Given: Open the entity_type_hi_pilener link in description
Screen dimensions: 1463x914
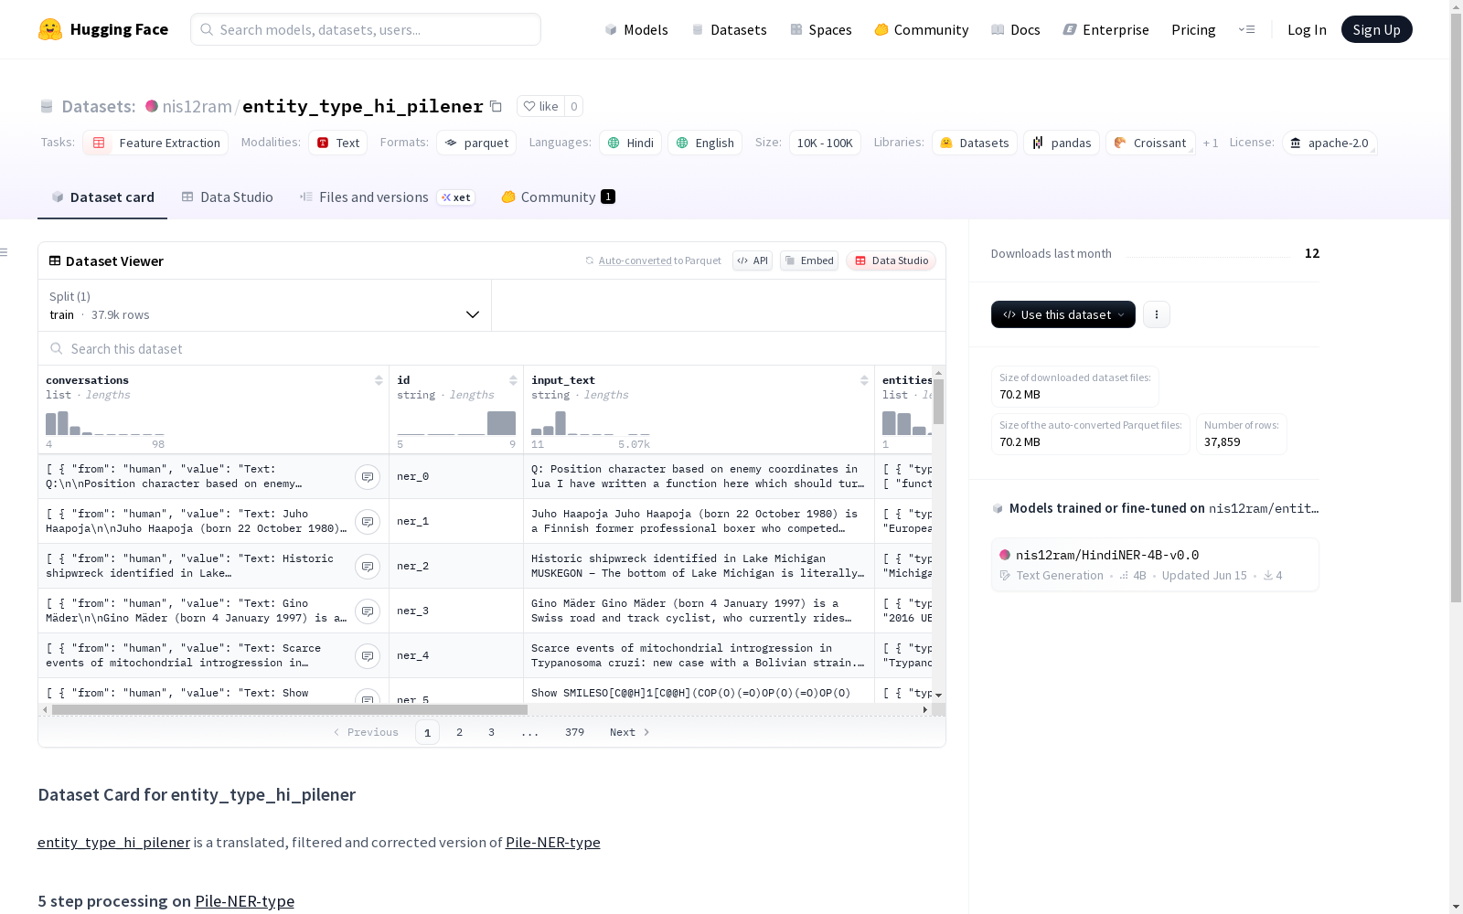Looking at the screenshot, I should (x=113, y=842).
